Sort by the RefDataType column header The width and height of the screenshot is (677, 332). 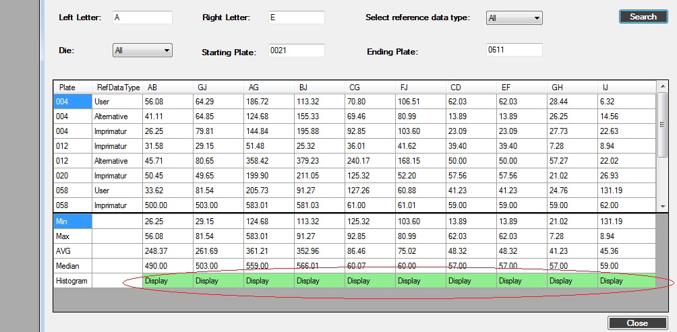117,88
